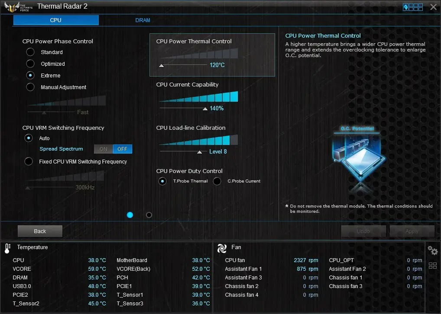Click the VCORE temperature 59.0 °C reading
This screenshot has height=314, width=441.
click(97, 269)
